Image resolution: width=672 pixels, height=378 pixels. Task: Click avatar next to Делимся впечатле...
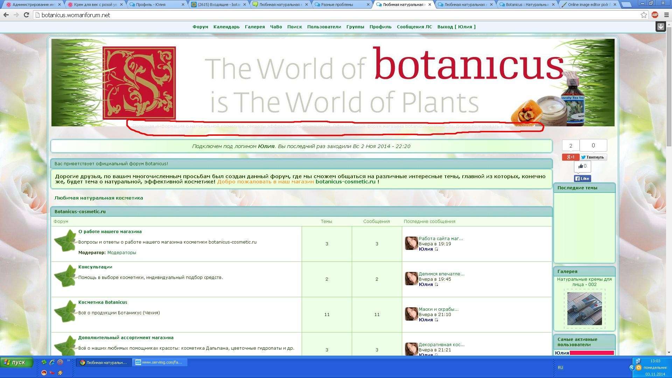pos(411,279)
